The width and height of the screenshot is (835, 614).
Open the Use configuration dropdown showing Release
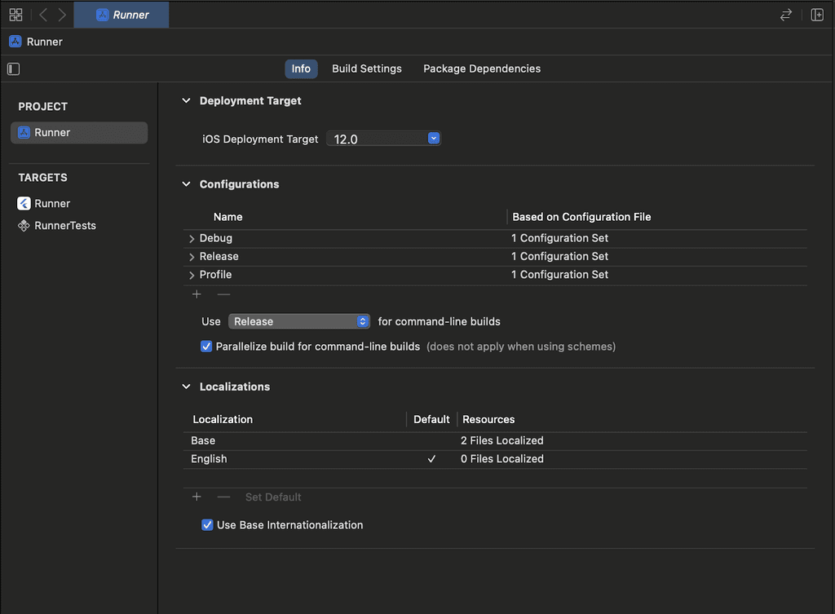[x=299, y=320]
